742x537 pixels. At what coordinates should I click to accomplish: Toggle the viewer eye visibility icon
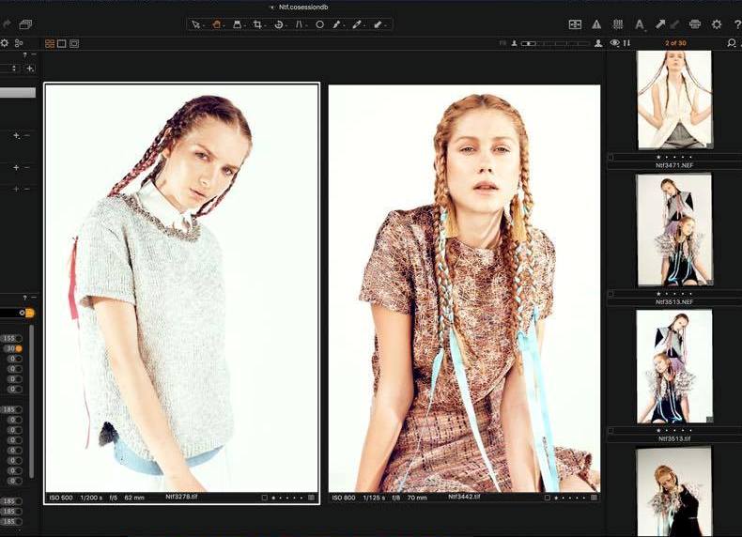tap(615, 43)
